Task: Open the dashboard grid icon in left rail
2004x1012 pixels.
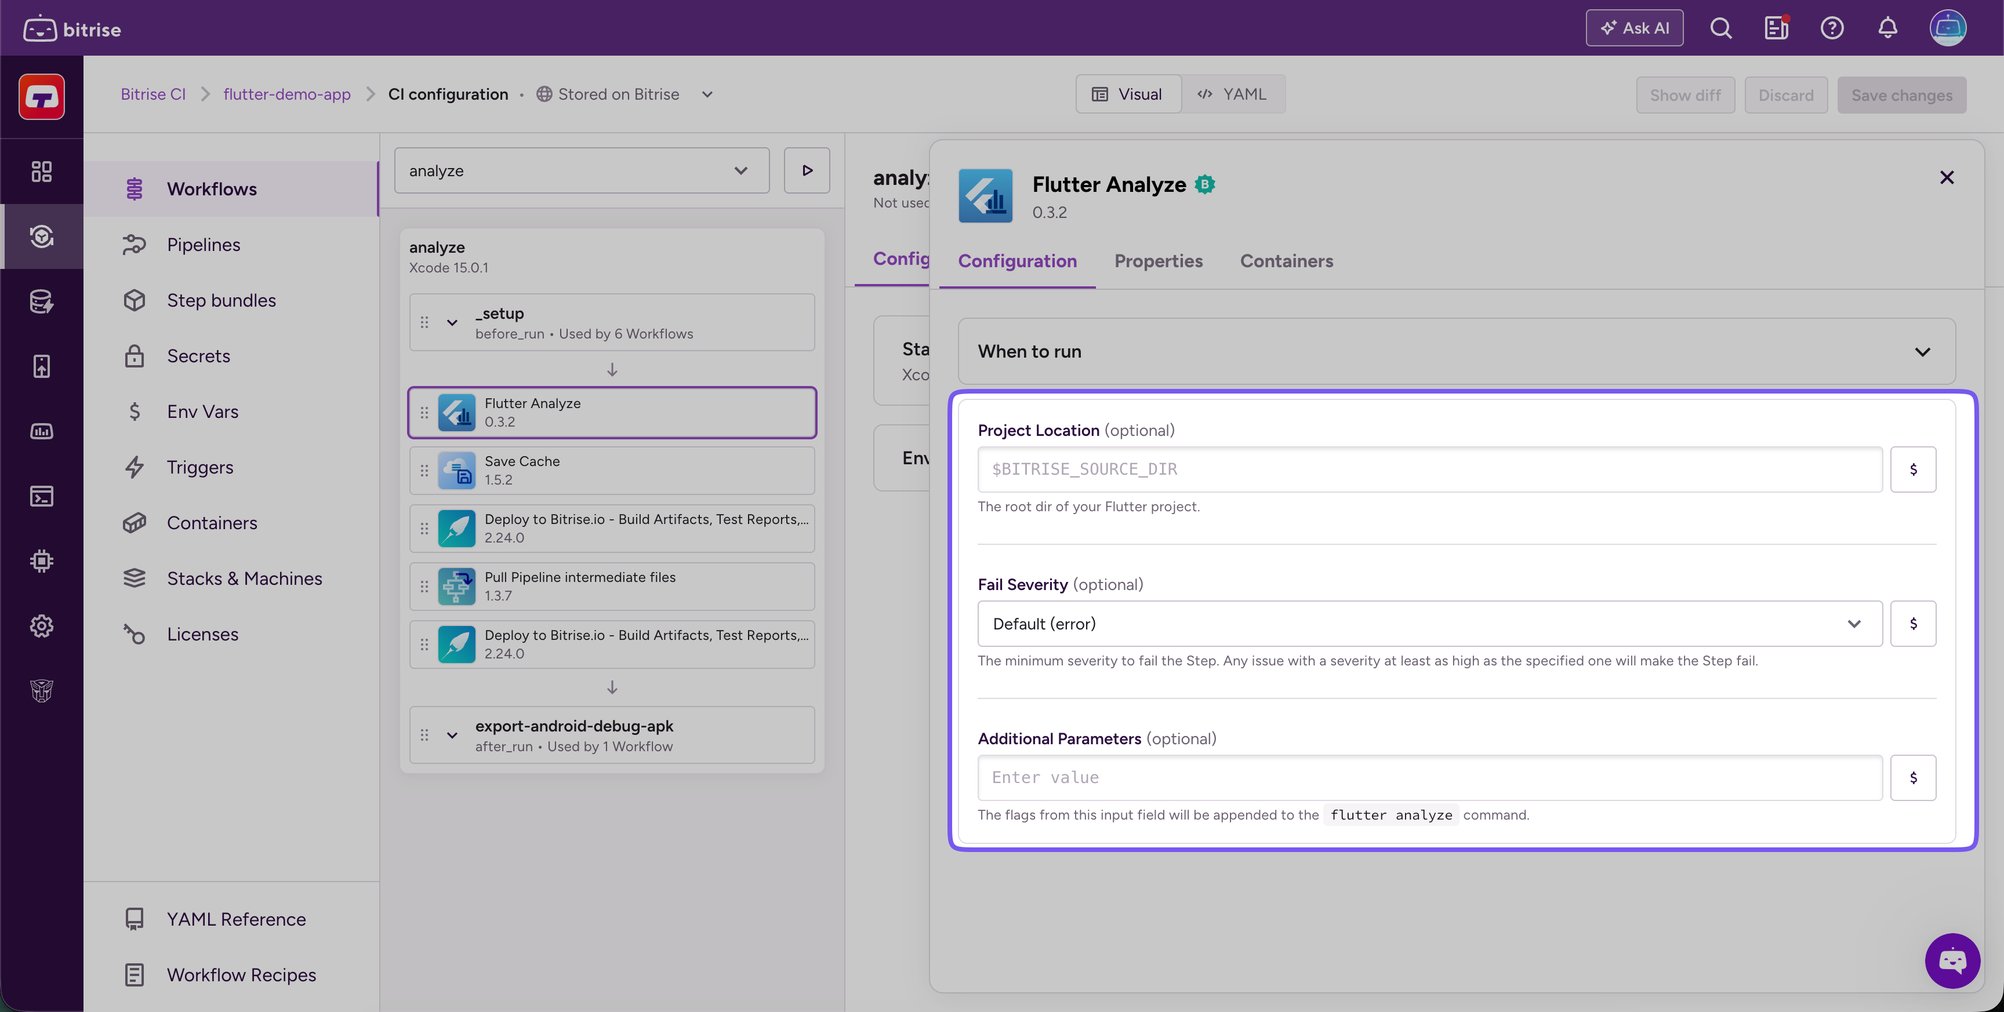Action: [x=41, y=171]
